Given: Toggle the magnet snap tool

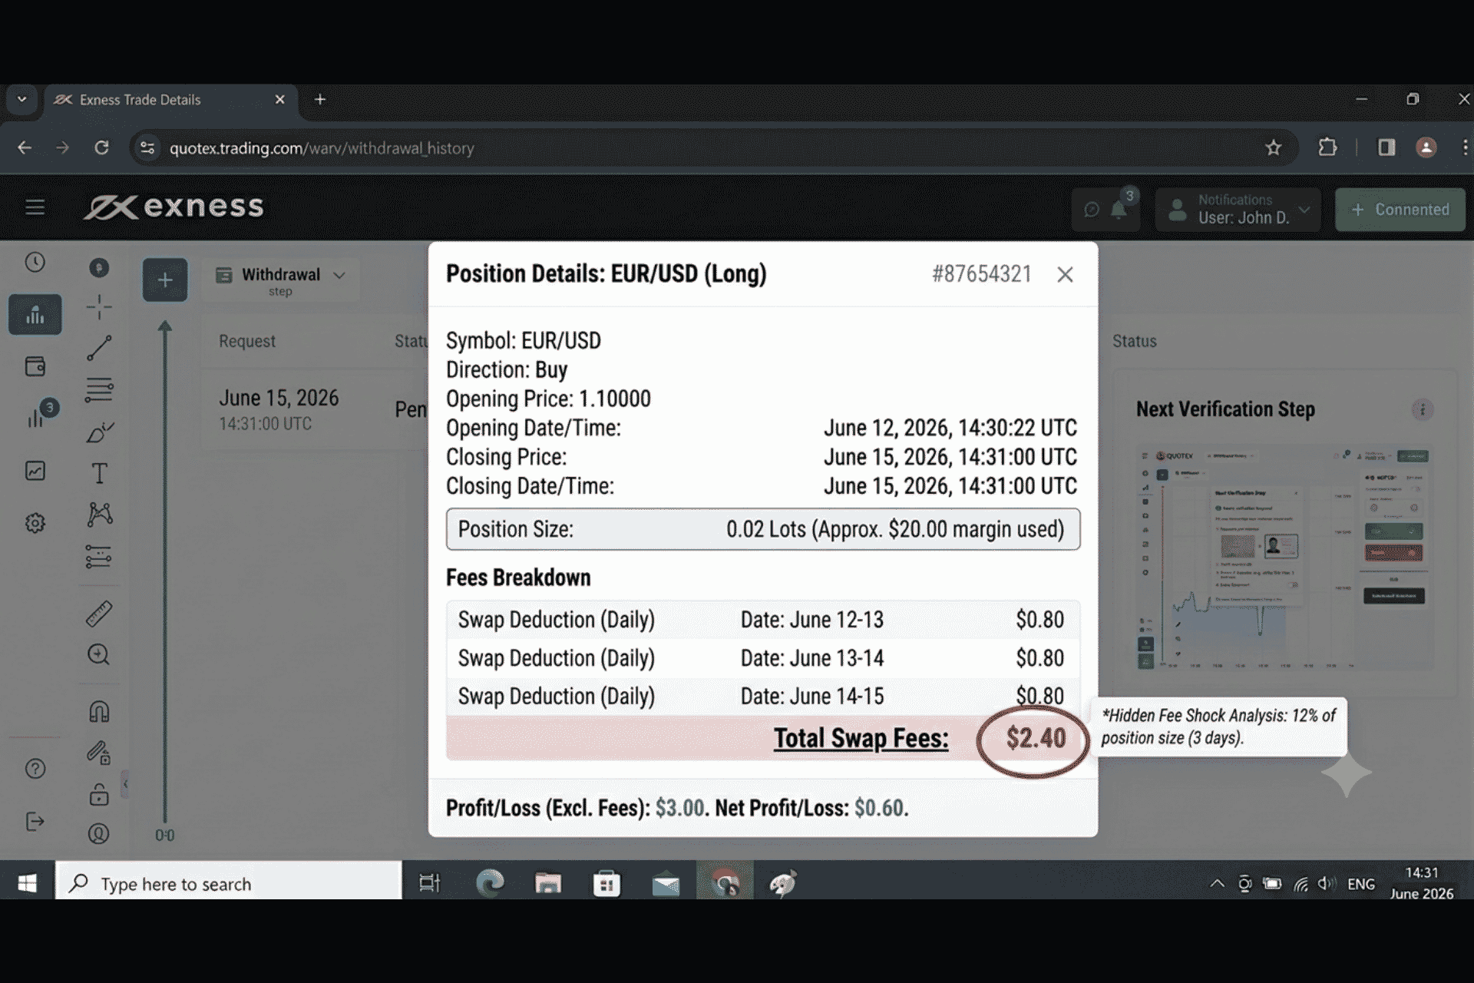Looking at the screenshot, I should point(99,712).
